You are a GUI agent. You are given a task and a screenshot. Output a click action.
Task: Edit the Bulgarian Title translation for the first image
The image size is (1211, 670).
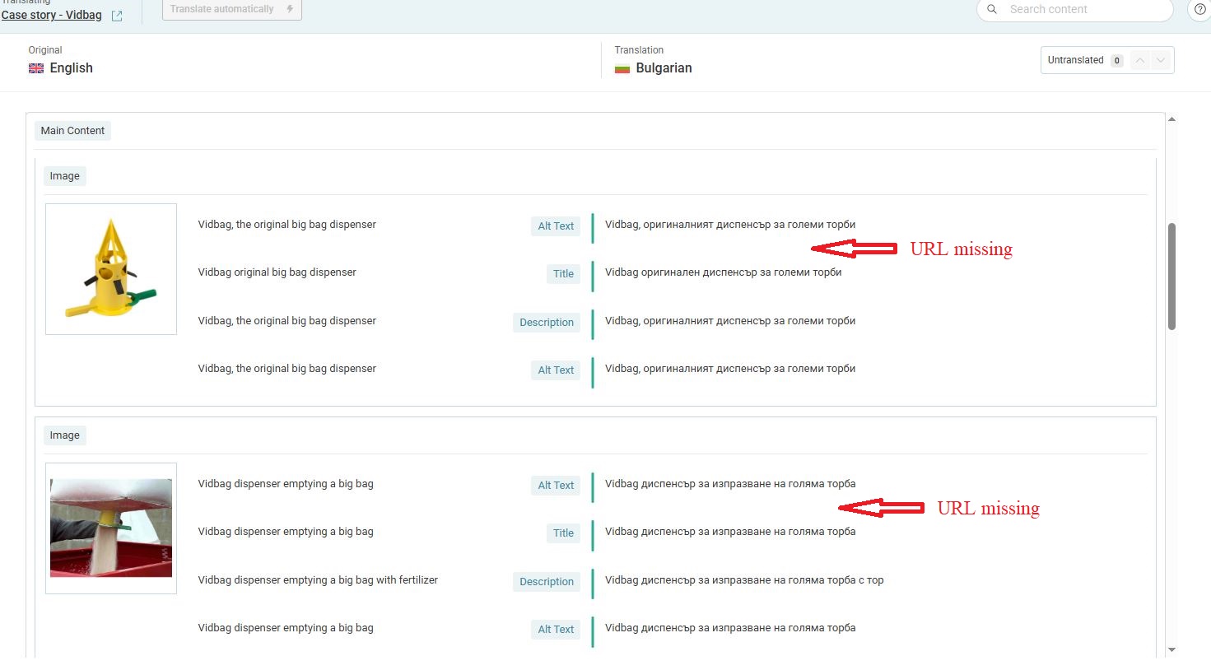point(723,272)
